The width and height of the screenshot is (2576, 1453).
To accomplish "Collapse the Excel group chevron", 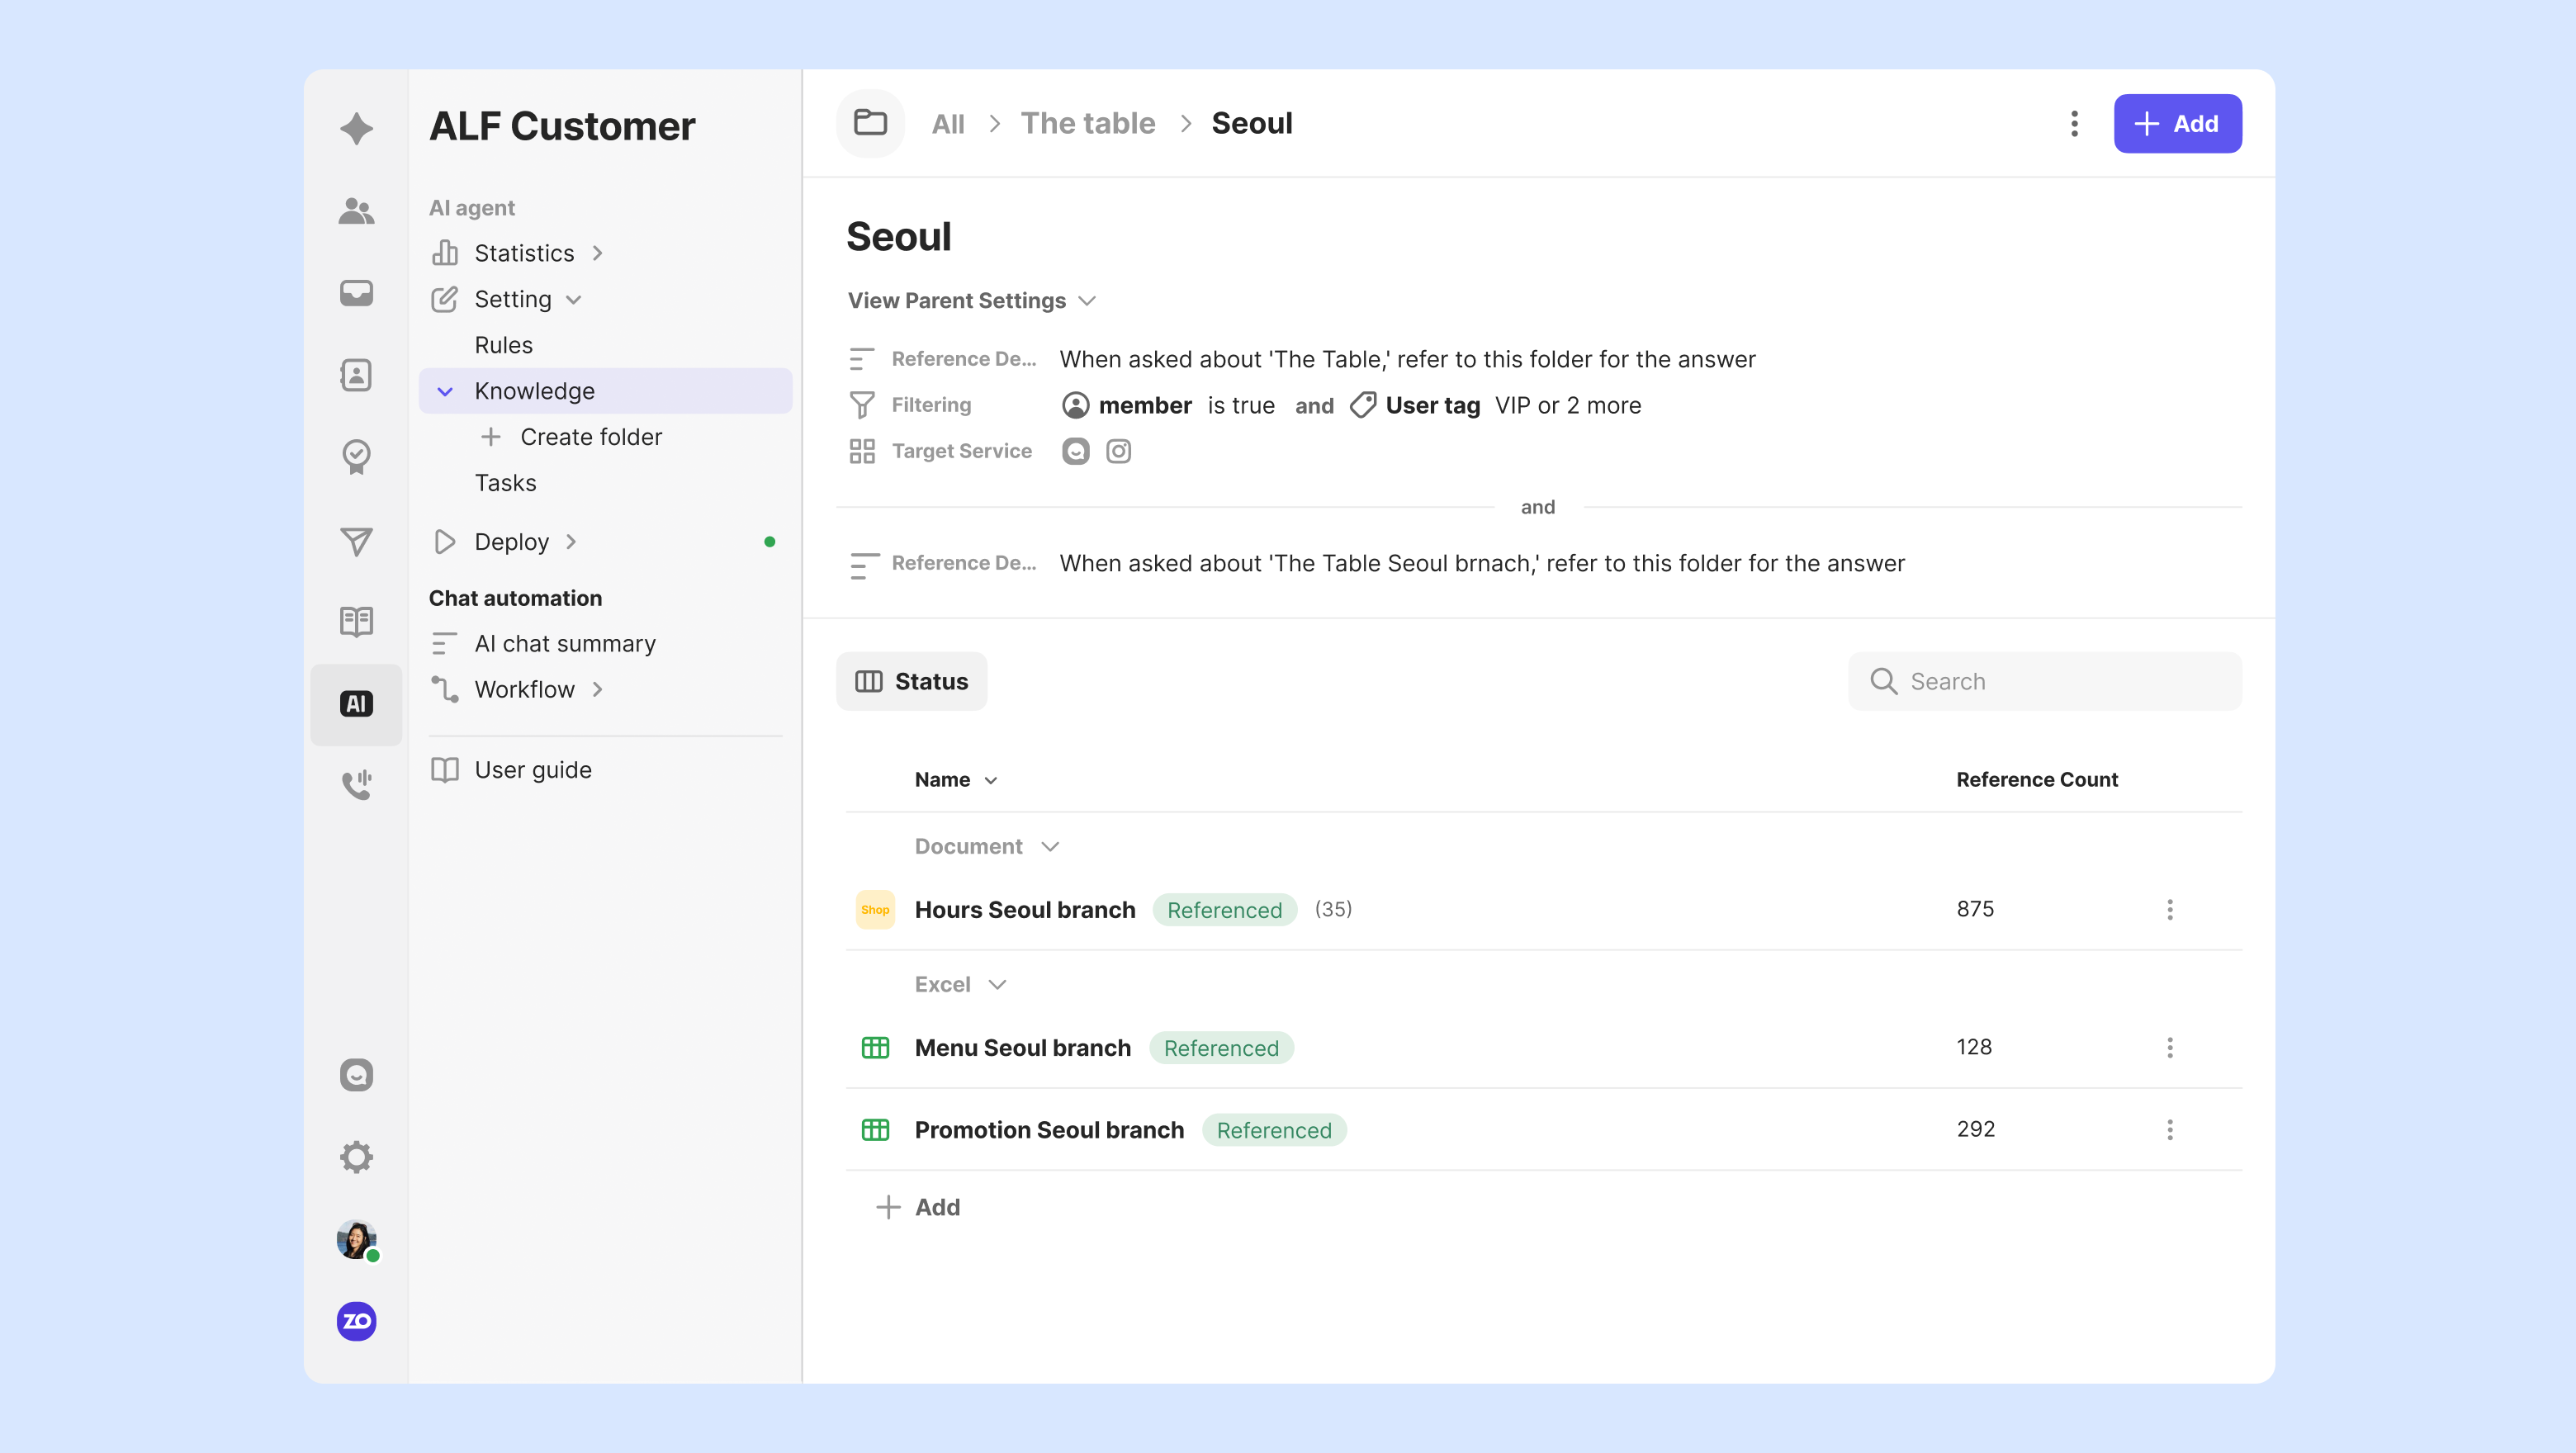I will [x=997, y=984].
